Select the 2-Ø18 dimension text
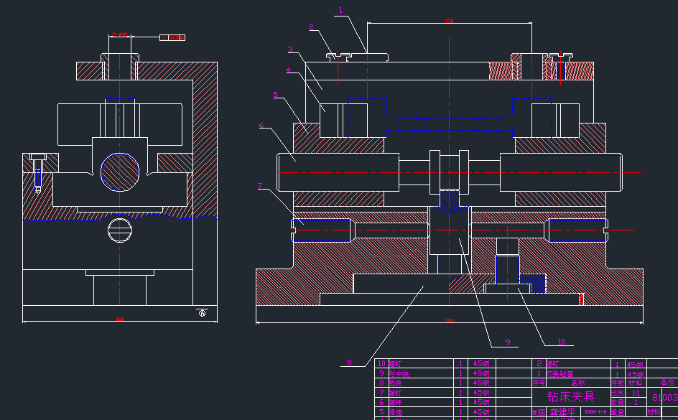Viewport: 678px width, 420px height. pyautogui.click(x=120, y=34)
